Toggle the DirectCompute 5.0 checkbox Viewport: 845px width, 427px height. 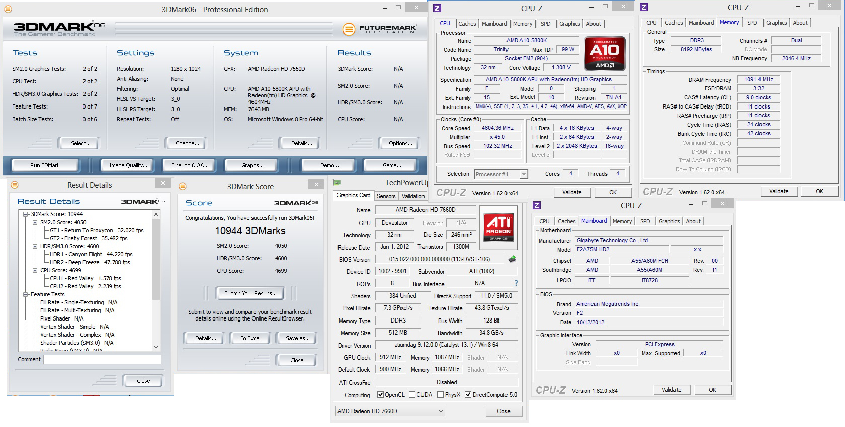[468, 395]
